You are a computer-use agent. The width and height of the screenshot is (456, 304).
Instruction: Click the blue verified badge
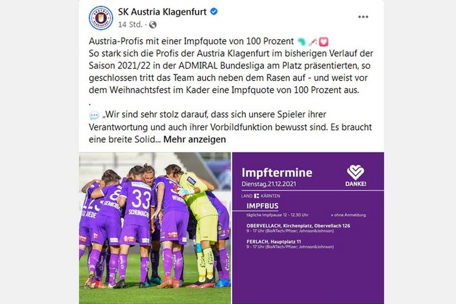[214, 11]
